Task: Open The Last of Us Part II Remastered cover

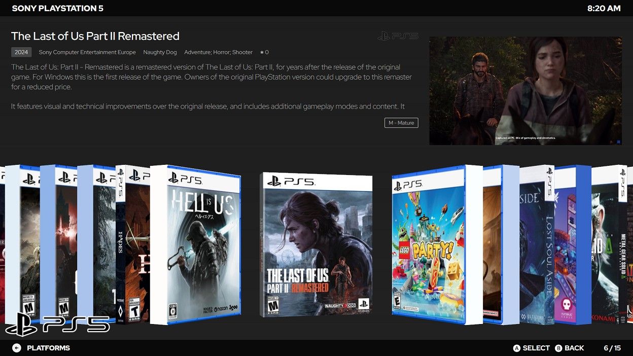Action: coord(316,245)
